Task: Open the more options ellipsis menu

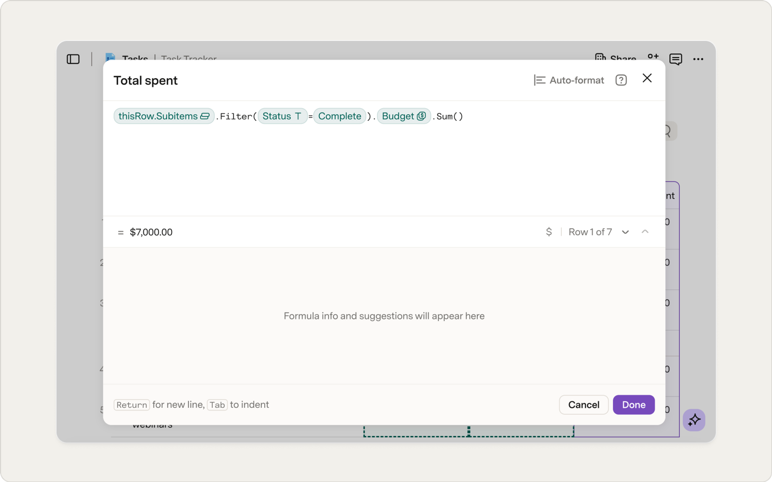Action: 698,59
